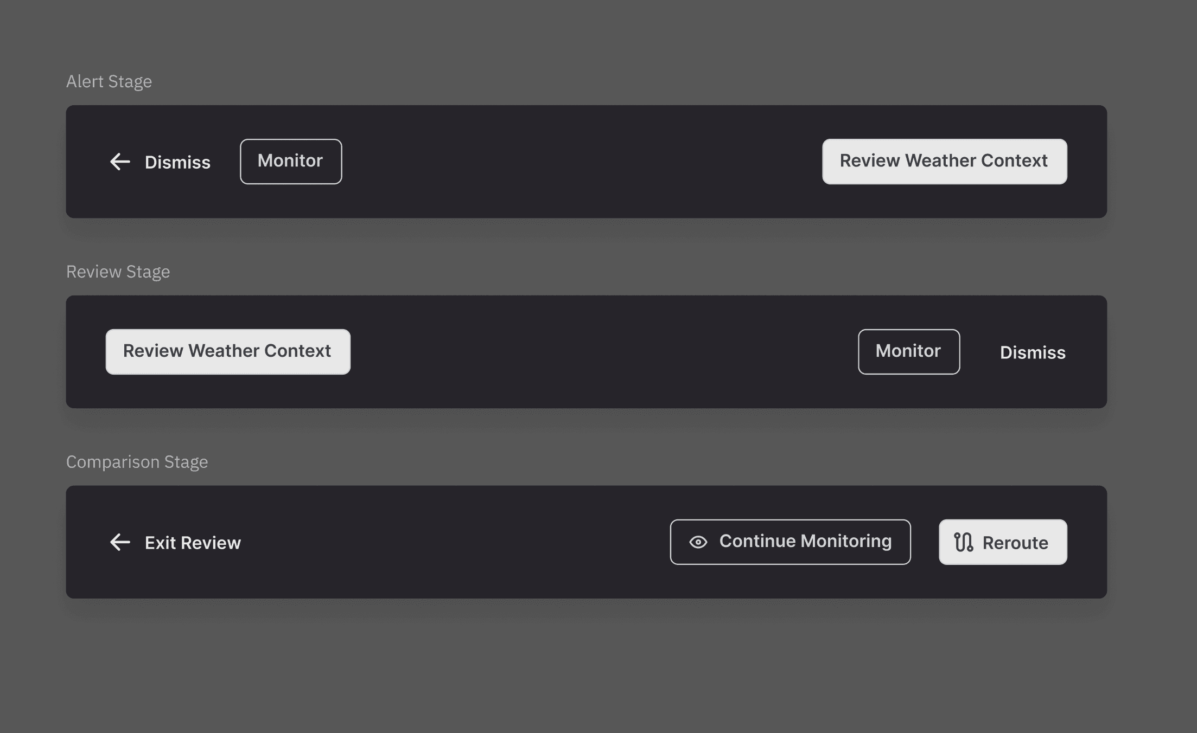Open Review Weather Context in Review Stage bar
The width and height of the screenshot is (1197, 733).
click(x=228, y=351)
